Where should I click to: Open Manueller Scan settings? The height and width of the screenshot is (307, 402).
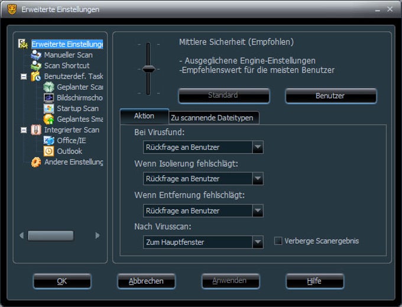click(x=68, y=55)
